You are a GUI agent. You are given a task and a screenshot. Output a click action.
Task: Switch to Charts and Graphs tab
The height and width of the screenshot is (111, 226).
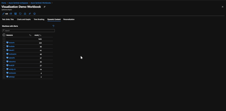coord(24,19)
